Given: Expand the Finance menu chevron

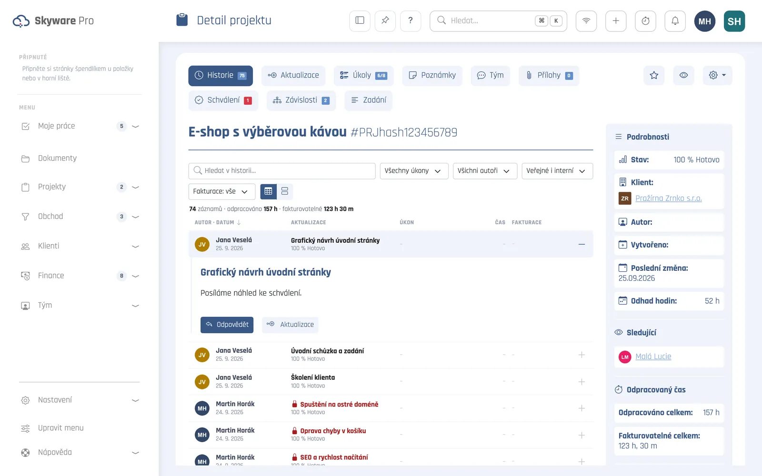Looking at the screenshot, I should tap(135, 276).
